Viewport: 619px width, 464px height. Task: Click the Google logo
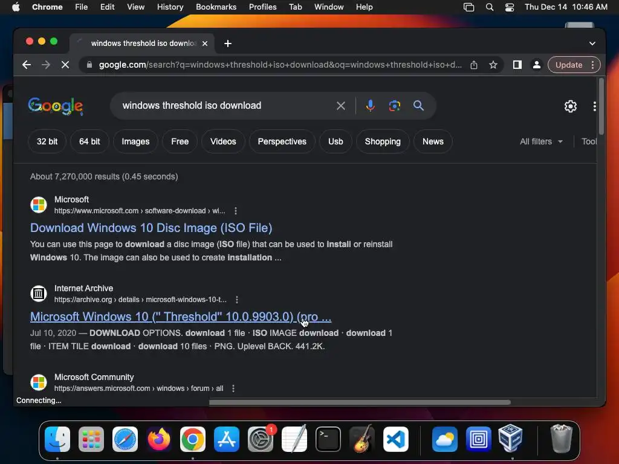pyautogui.click(x=56, y=106)
